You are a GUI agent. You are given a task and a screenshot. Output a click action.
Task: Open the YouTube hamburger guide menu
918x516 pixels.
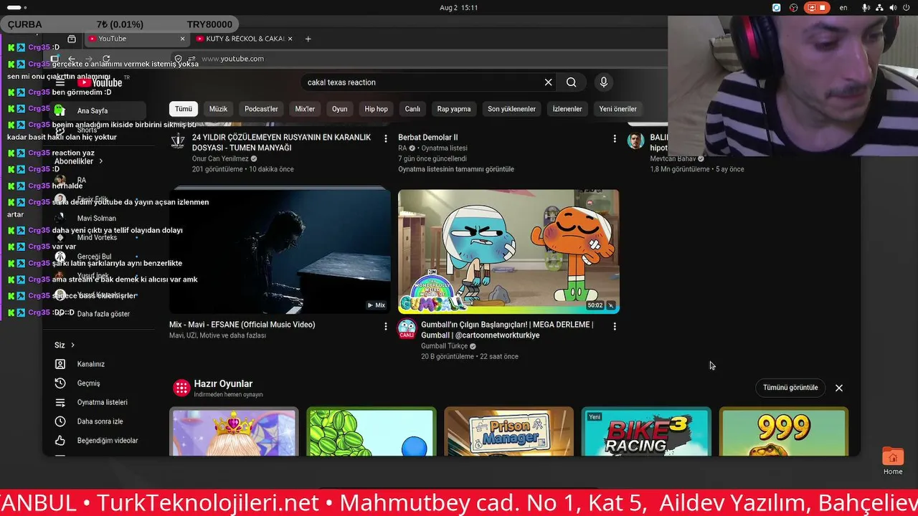60,82
